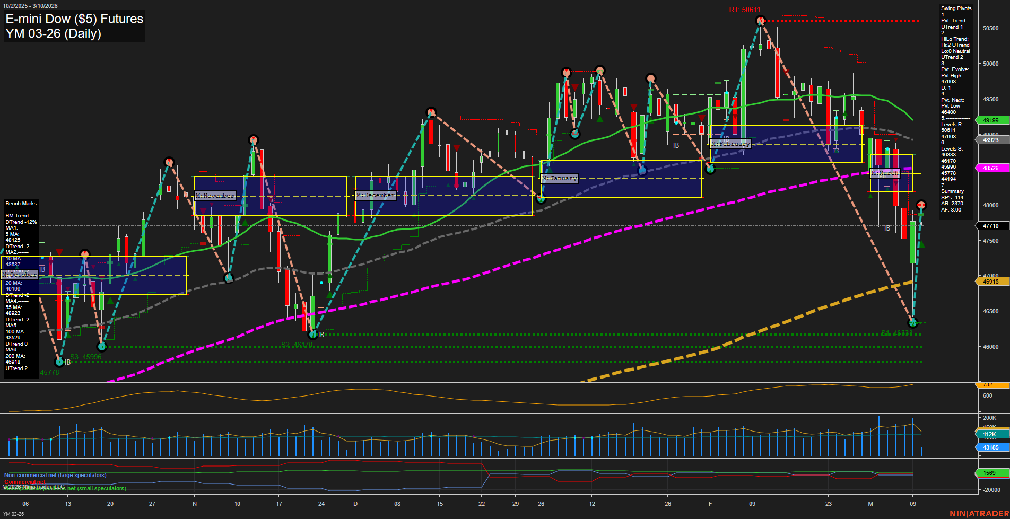The image size is (1010, 519).
Task: Click the Swing Pivots panel header
Action: (956, 8)
